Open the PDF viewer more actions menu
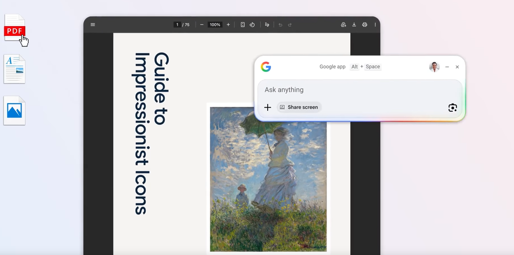 pos(375,24)
